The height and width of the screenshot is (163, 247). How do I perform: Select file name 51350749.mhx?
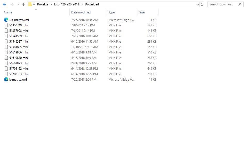point(19,25)
